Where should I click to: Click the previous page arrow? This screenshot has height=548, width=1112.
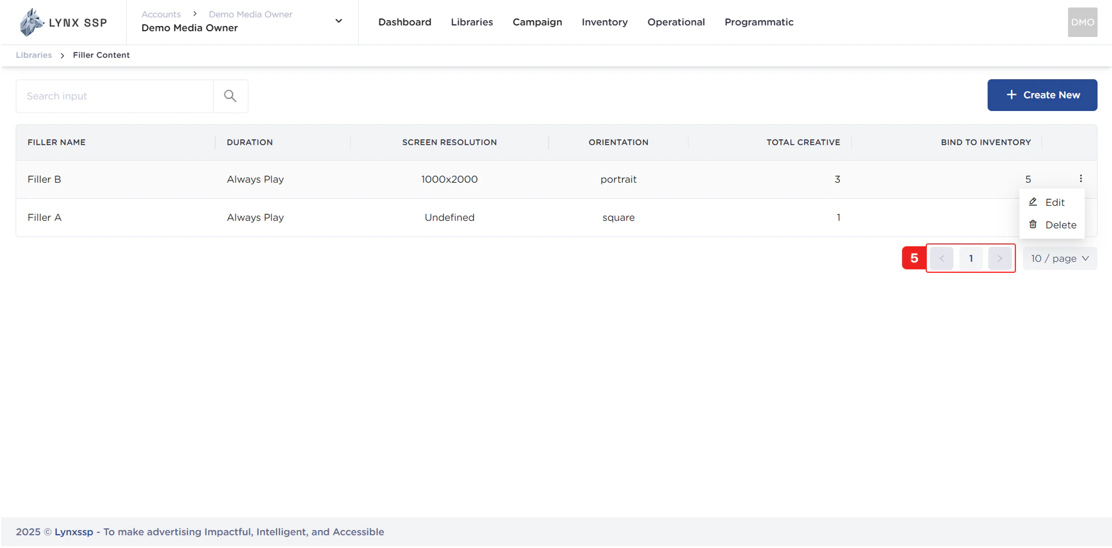[x=942, y=258]
